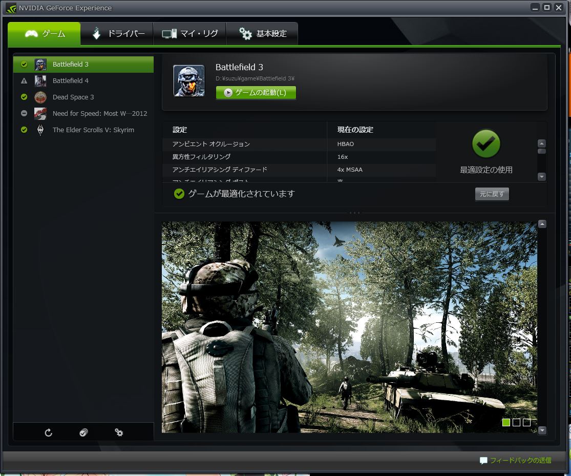Click the panel splitter dots handle
The width and height of the screenshot is (571, 476).
point(354,213)
